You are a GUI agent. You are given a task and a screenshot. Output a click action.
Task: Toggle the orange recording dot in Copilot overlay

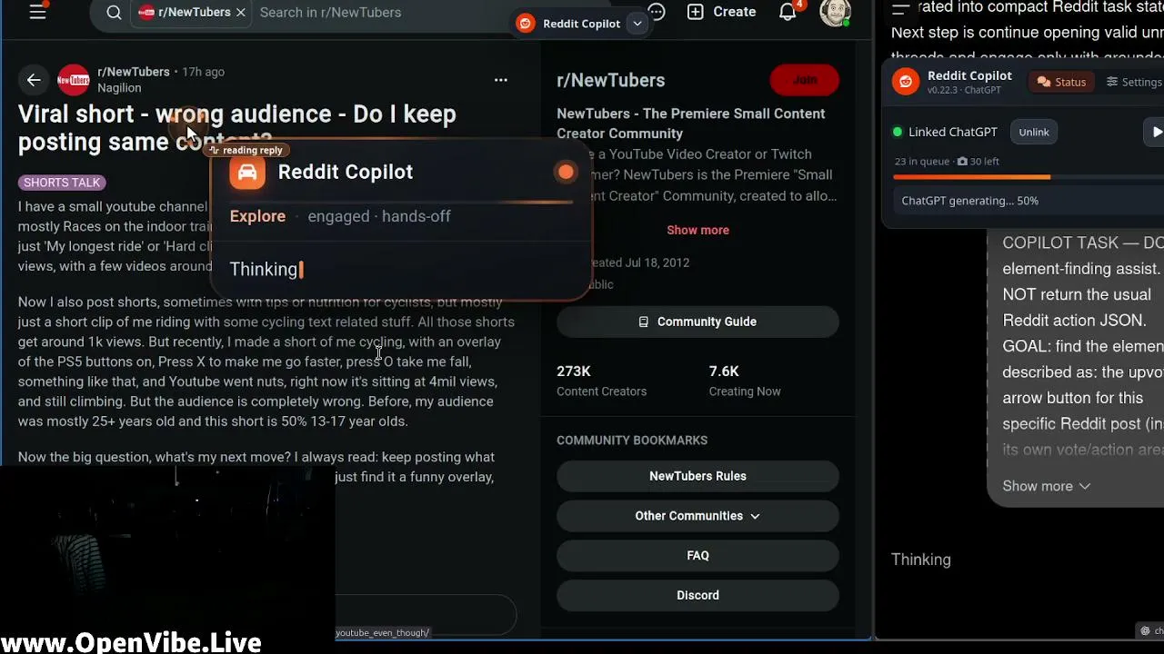click(566, 173)
